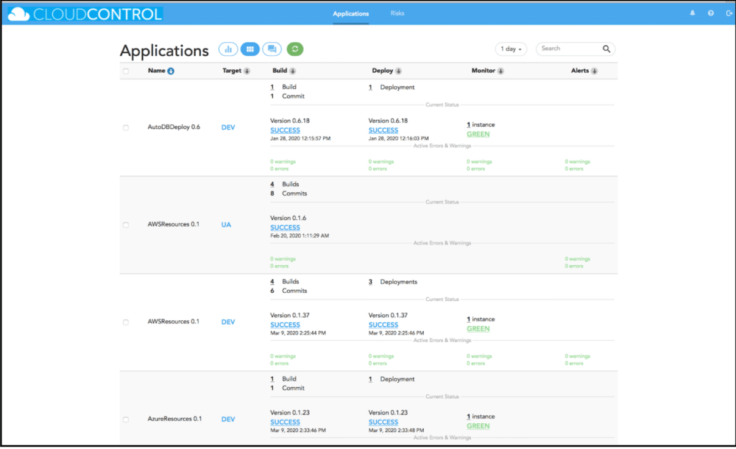Click the GREEN status for AzureResources 0.1
This screenshot has height=449, width=736.
478,426
